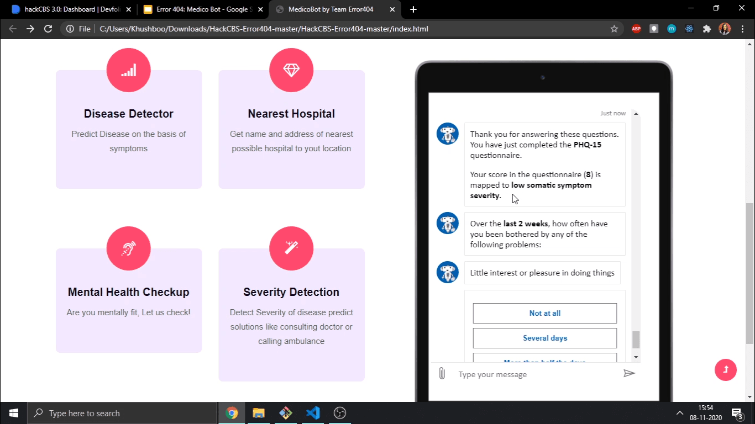Open the notification center icon
The height and width of the screenshot is (424, 755).
(737, 413)
